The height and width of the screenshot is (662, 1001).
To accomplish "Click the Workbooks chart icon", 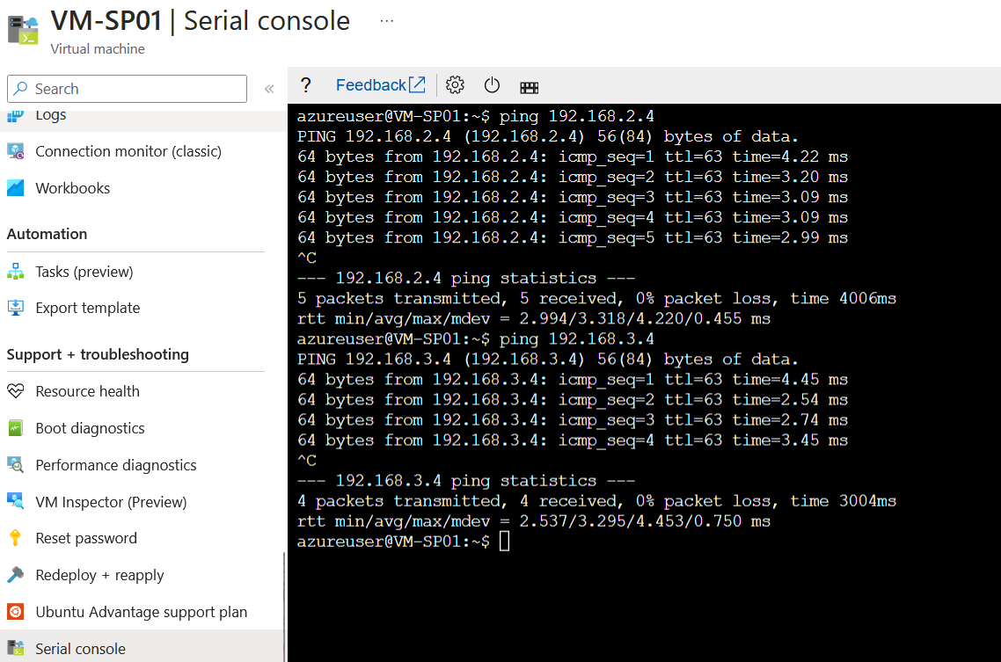I will (15, 188).
